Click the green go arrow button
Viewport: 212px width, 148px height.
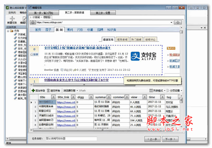[178, 22]
